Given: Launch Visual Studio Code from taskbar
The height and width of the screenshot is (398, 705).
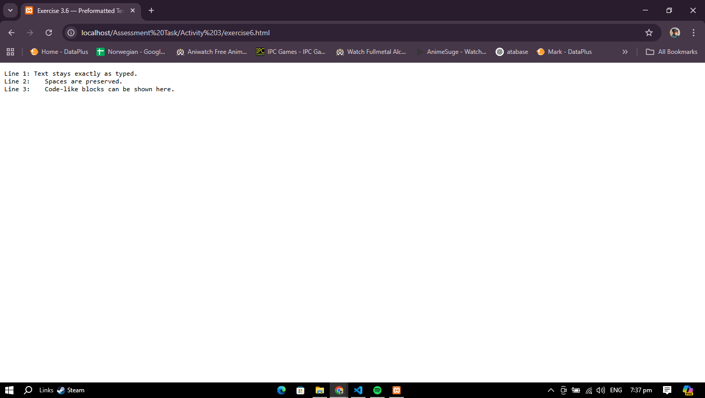Looking at the screenshot, I should point(358,390).
